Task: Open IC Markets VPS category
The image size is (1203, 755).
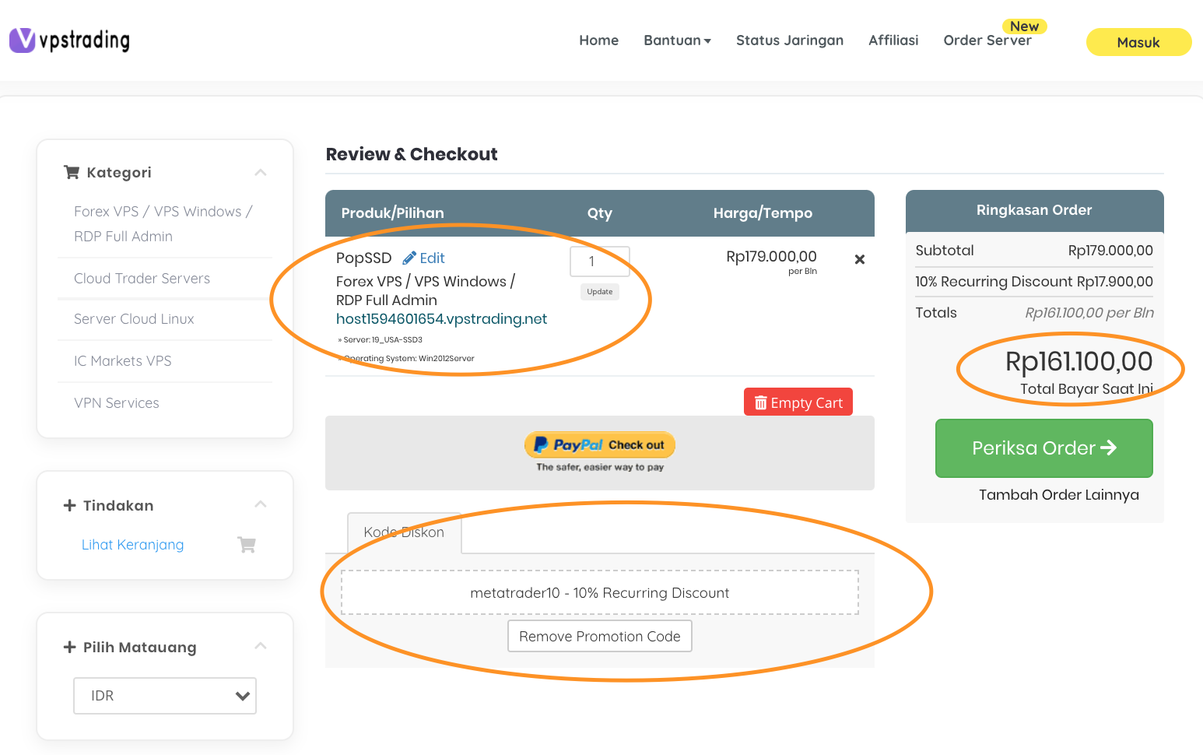Action: (122, 361)
